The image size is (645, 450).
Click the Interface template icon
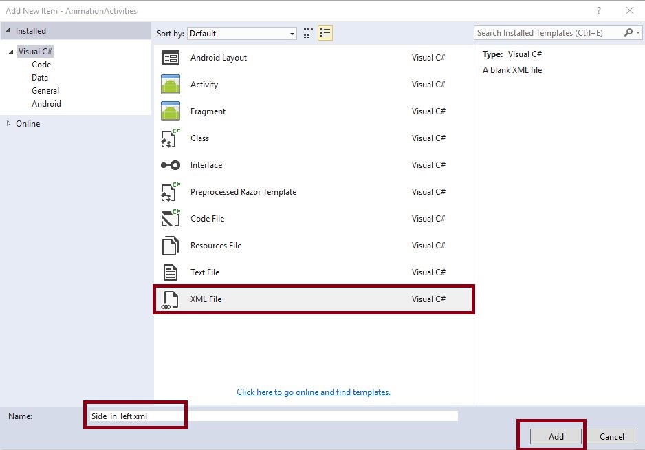coord(171,165)
